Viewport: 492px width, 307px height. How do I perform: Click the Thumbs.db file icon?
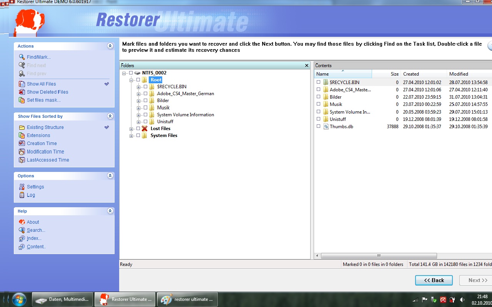pyautogui.click(x=326, y=127)
